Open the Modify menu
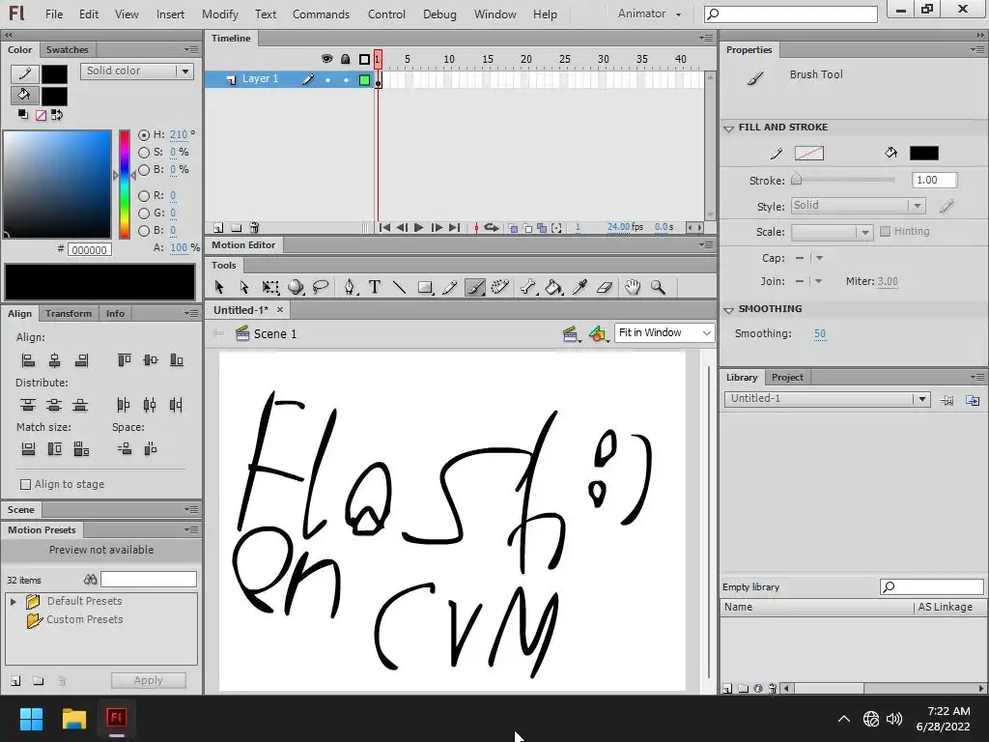Screen dimensions: 989x742 tap(220, 14)
